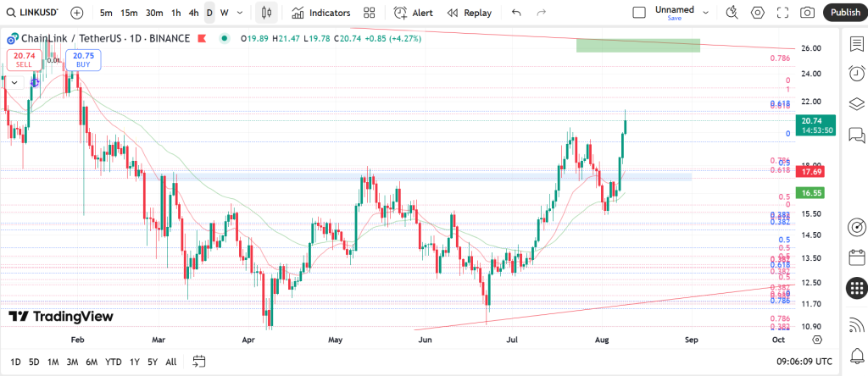Open chart settings hexagon icon
Image resolution: width=868 pixels, height=376 pixels.
pos(757,12)
